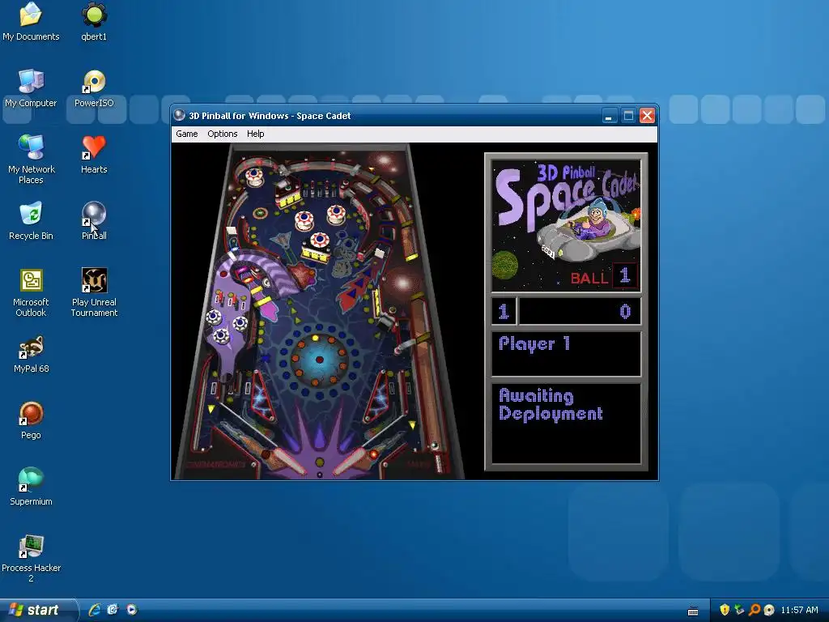Click the safely remove hardware tray icon
This screenshot has height=622, width=829.
(x=739, y=610)
